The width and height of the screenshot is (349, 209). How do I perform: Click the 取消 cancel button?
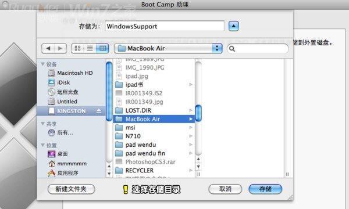[x=225, y=189]
